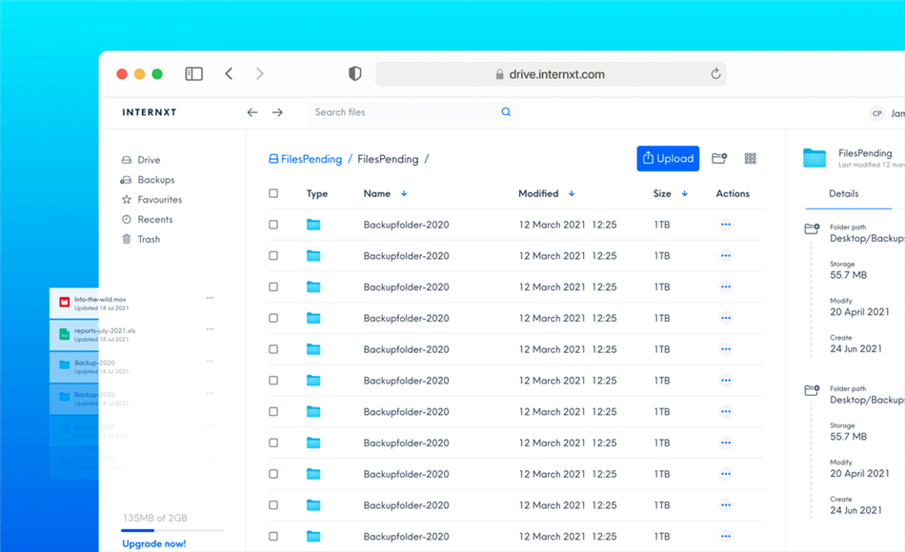Open options dots for Into-the-wild.mov

pyautogui.click(x=211, y=298)
